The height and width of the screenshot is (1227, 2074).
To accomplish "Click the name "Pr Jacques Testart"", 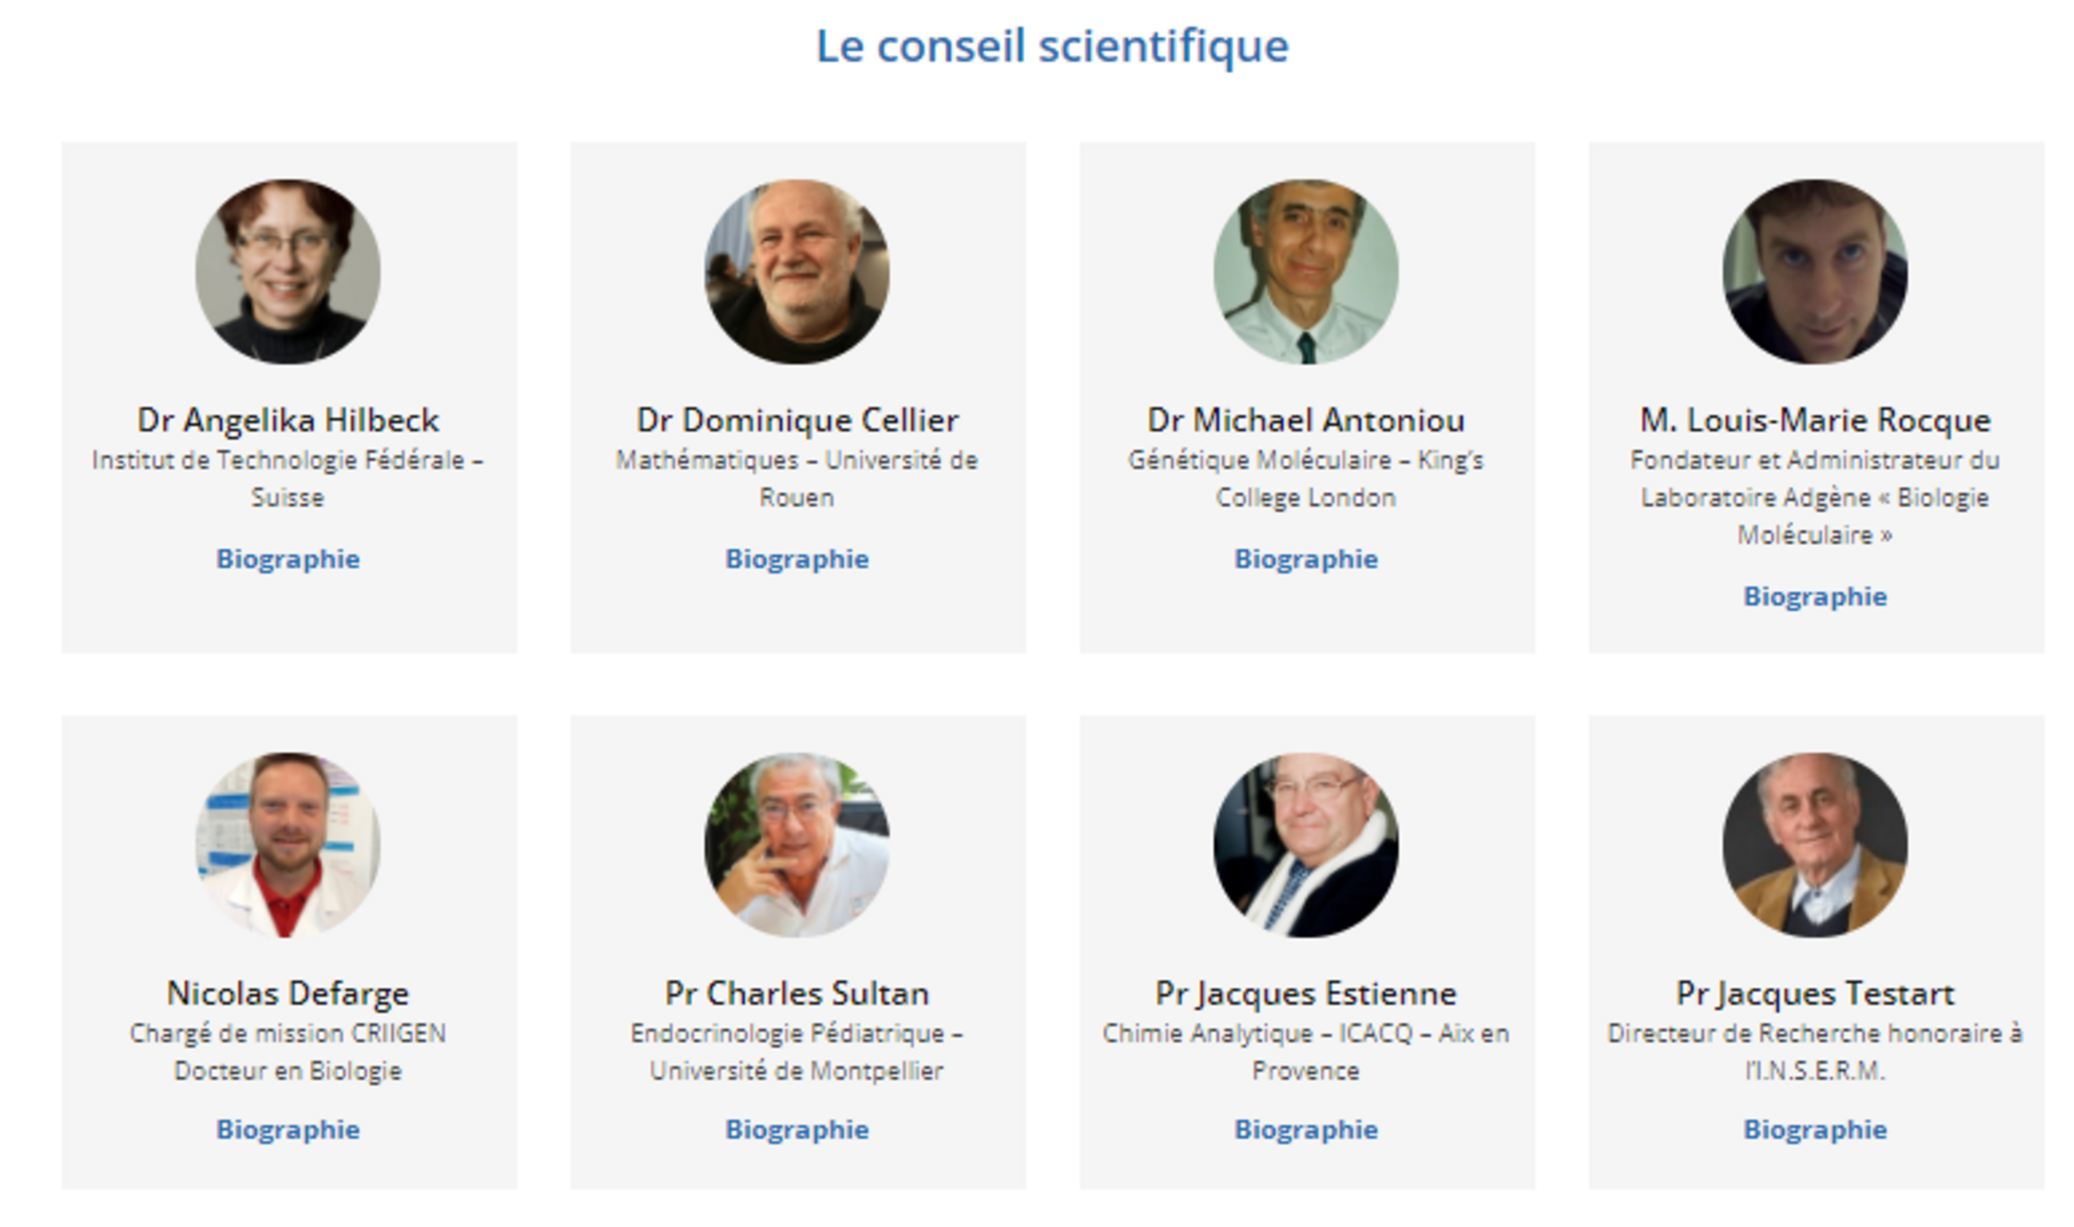I will 1815,993.
